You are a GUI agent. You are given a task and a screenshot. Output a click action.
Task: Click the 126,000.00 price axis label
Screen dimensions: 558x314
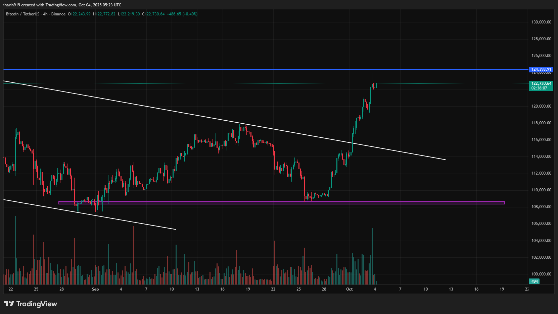tap(541, 56)
